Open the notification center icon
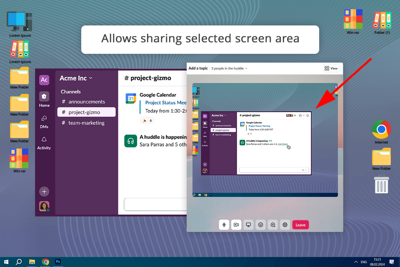Viewport: 400px width, 267px height. point(392,262)
